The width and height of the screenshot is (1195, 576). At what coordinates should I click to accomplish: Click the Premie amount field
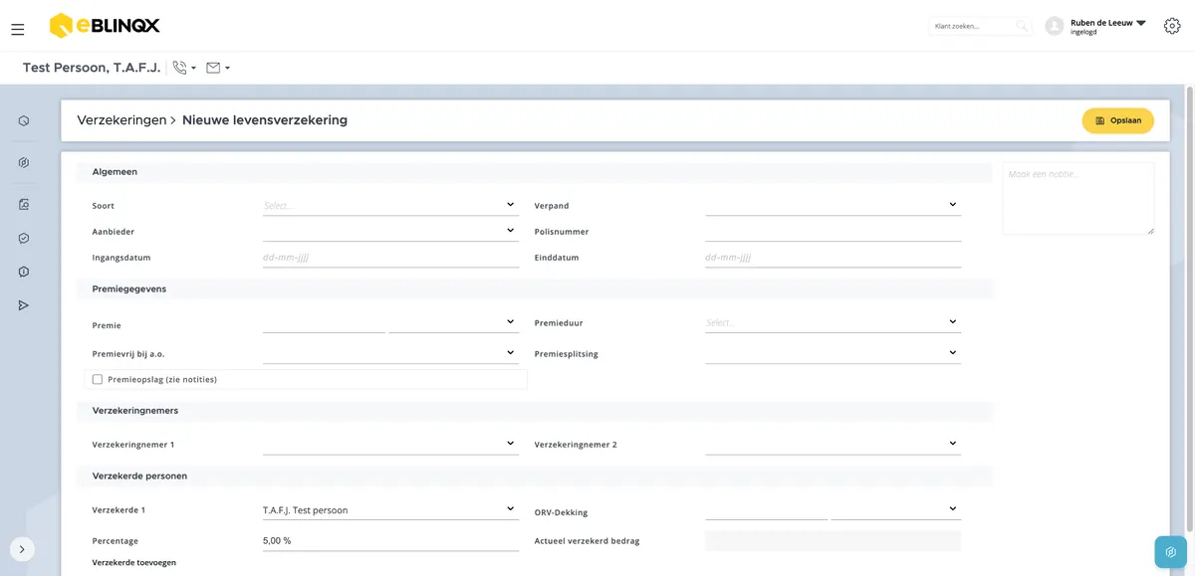[x=324, y=323]
